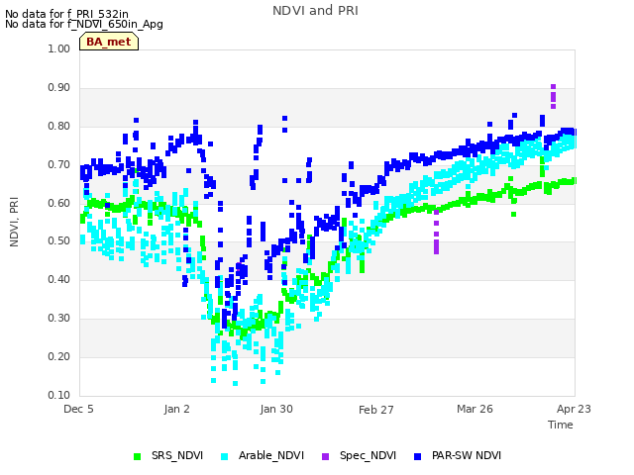The height and width of the screenshot is (475, 634).
Task: Click the Feb 27 x-axis label
Action: [x=376, y=410]
